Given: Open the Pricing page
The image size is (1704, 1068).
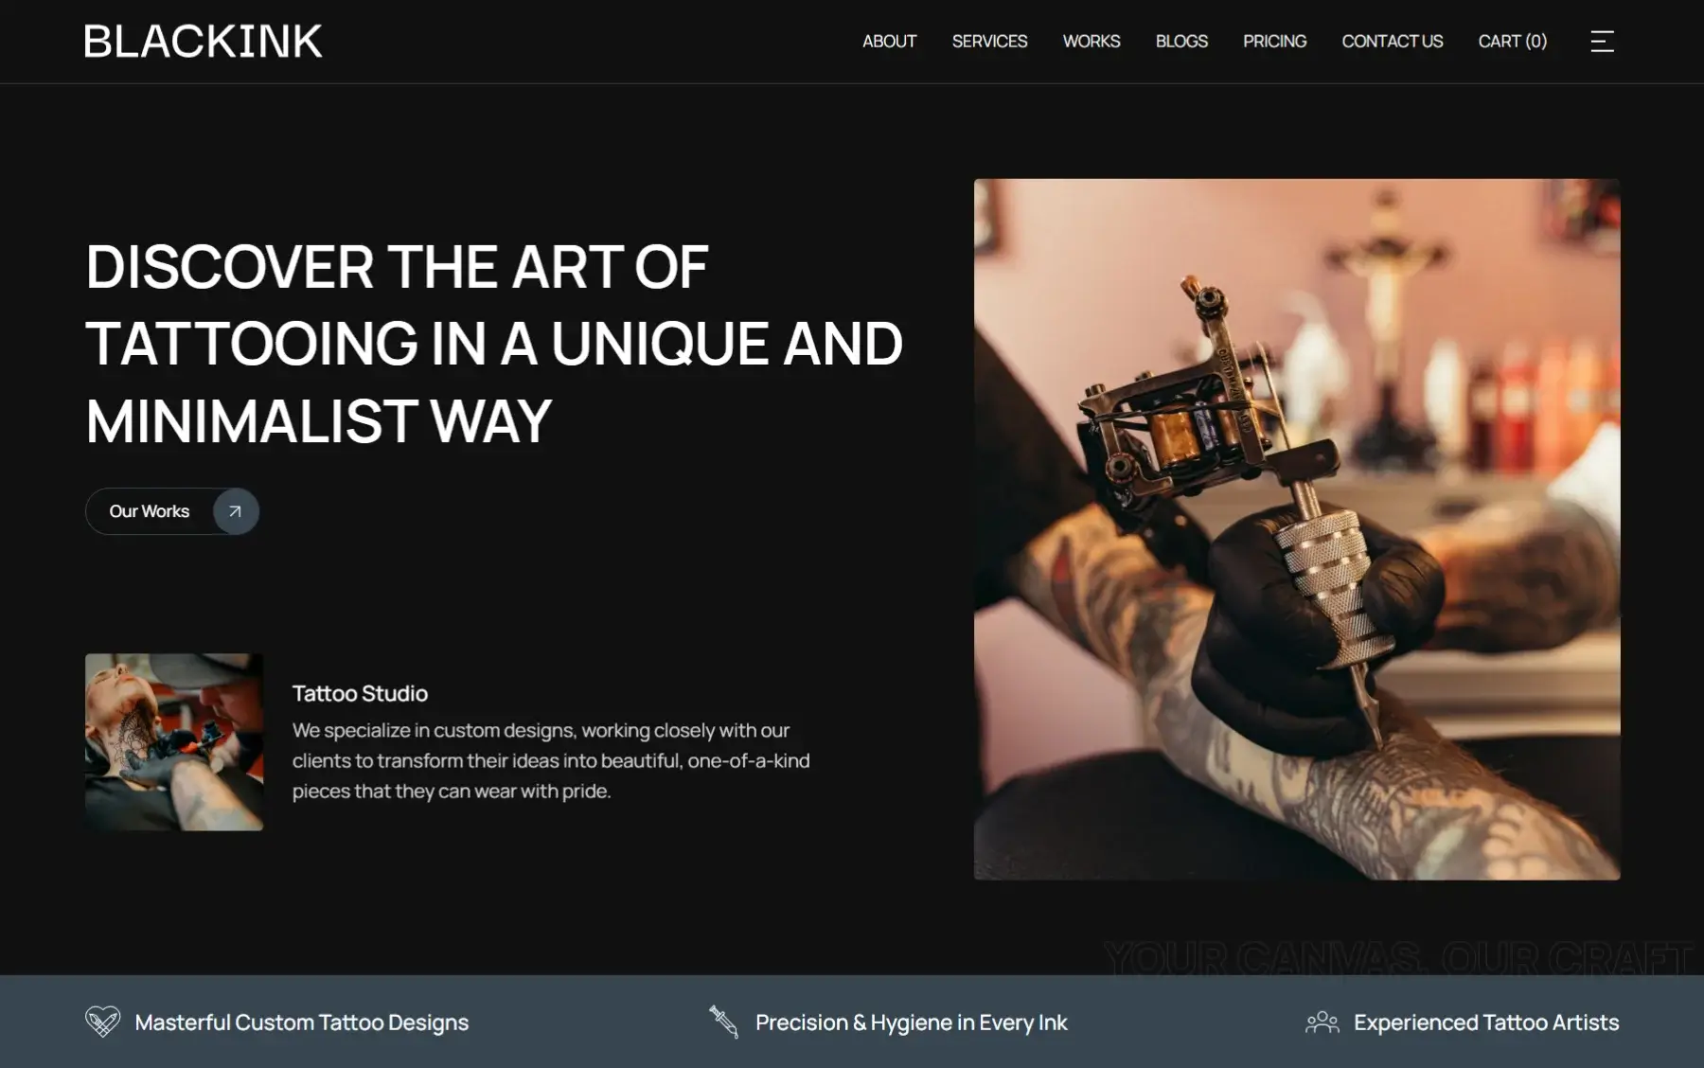Looking at the screenshot, I should point(1274,42).
